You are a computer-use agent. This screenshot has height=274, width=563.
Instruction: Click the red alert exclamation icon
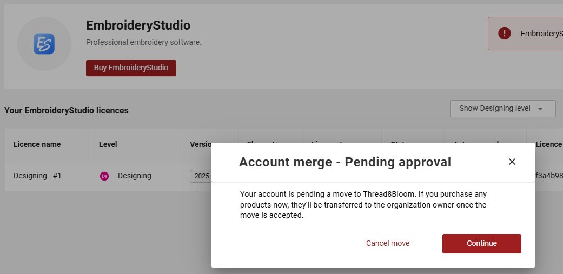click(505, 34)
